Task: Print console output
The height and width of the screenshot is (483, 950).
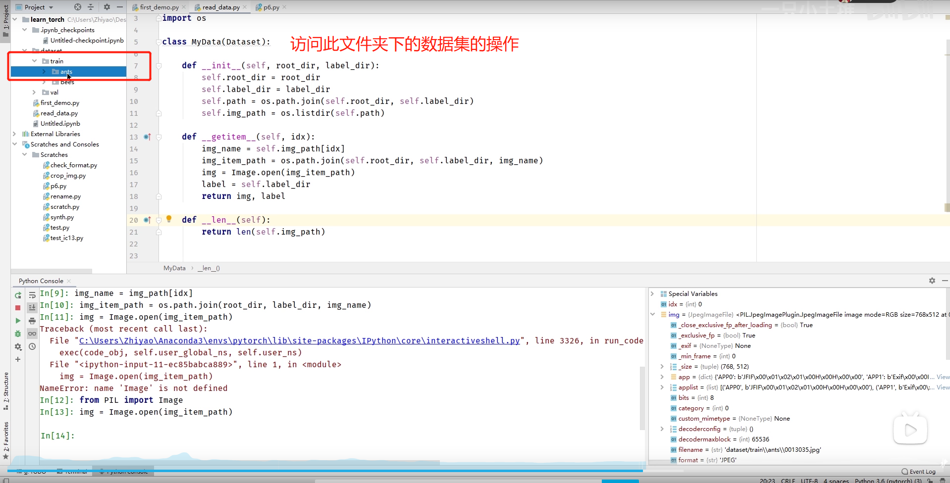Action: click(32, 321)
